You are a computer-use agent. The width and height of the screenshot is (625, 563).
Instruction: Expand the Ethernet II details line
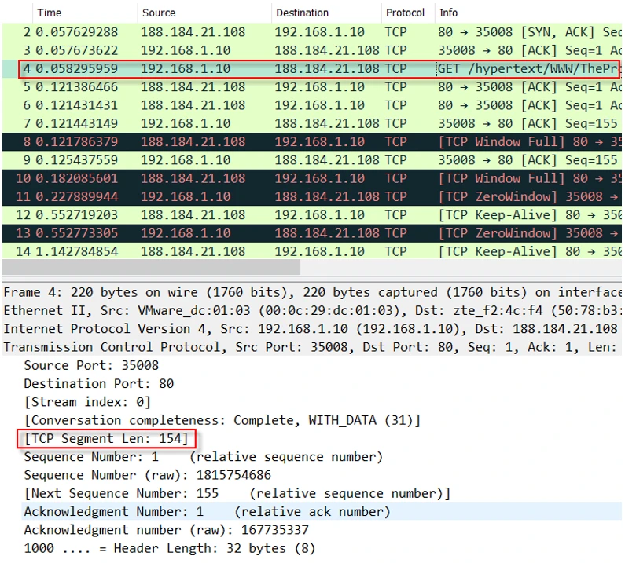[x=236, y=310]
